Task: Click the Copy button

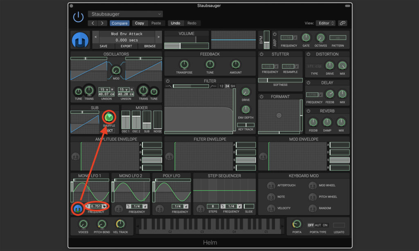Action: tap(140, 23)
